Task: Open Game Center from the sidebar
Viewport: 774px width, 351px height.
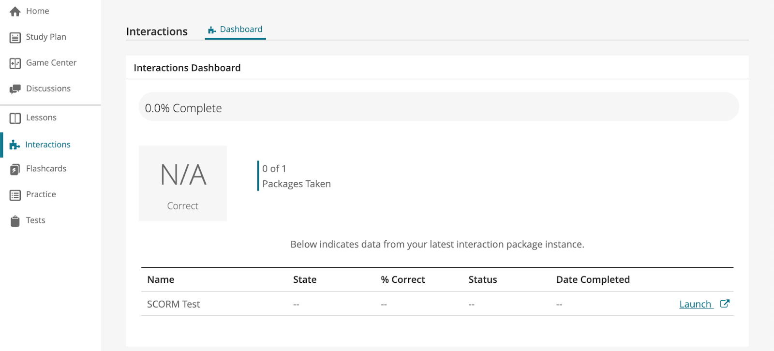Action: point(51,63)
